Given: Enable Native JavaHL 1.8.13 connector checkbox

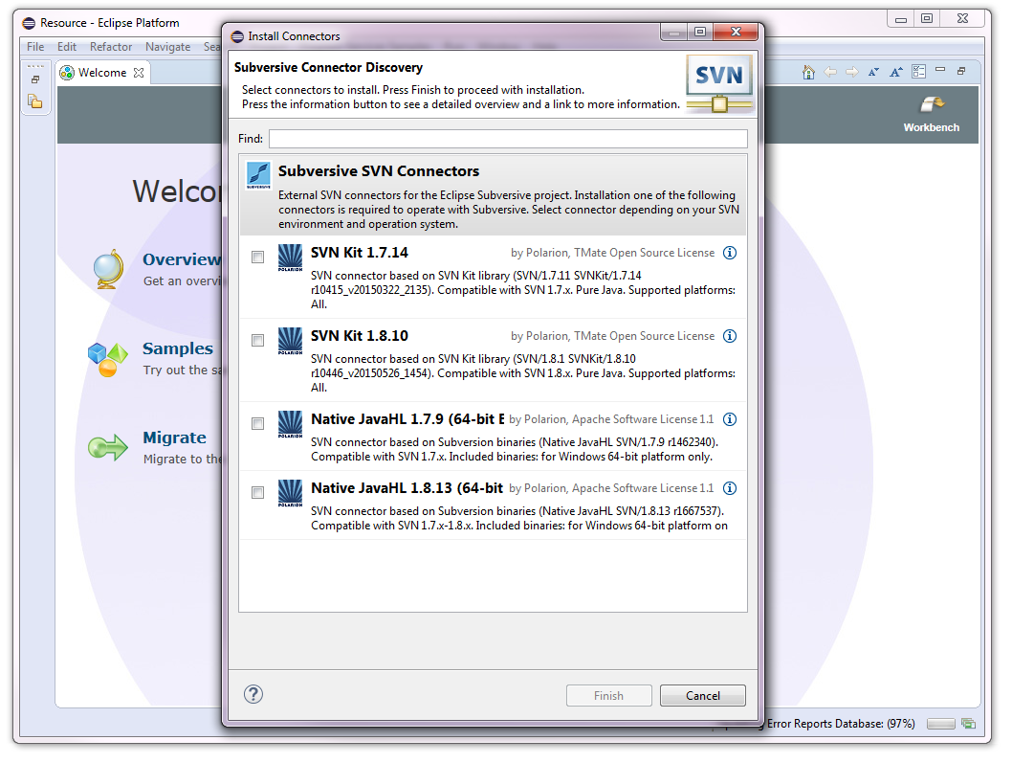Looking at the screenshot, I should click(x=257, y=493).
